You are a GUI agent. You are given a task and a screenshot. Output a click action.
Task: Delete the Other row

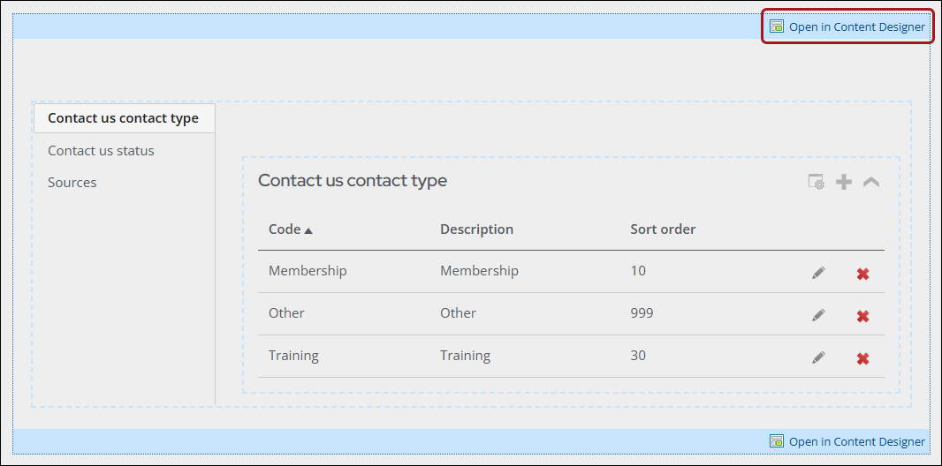point(862,316)
